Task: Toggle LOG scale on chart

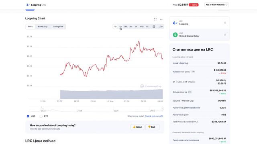Action: [x=161, y=26]
